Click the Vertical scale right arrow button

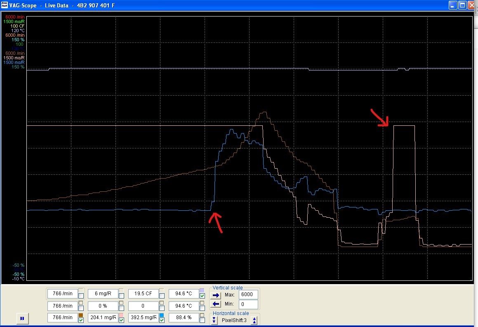[216, 295]
